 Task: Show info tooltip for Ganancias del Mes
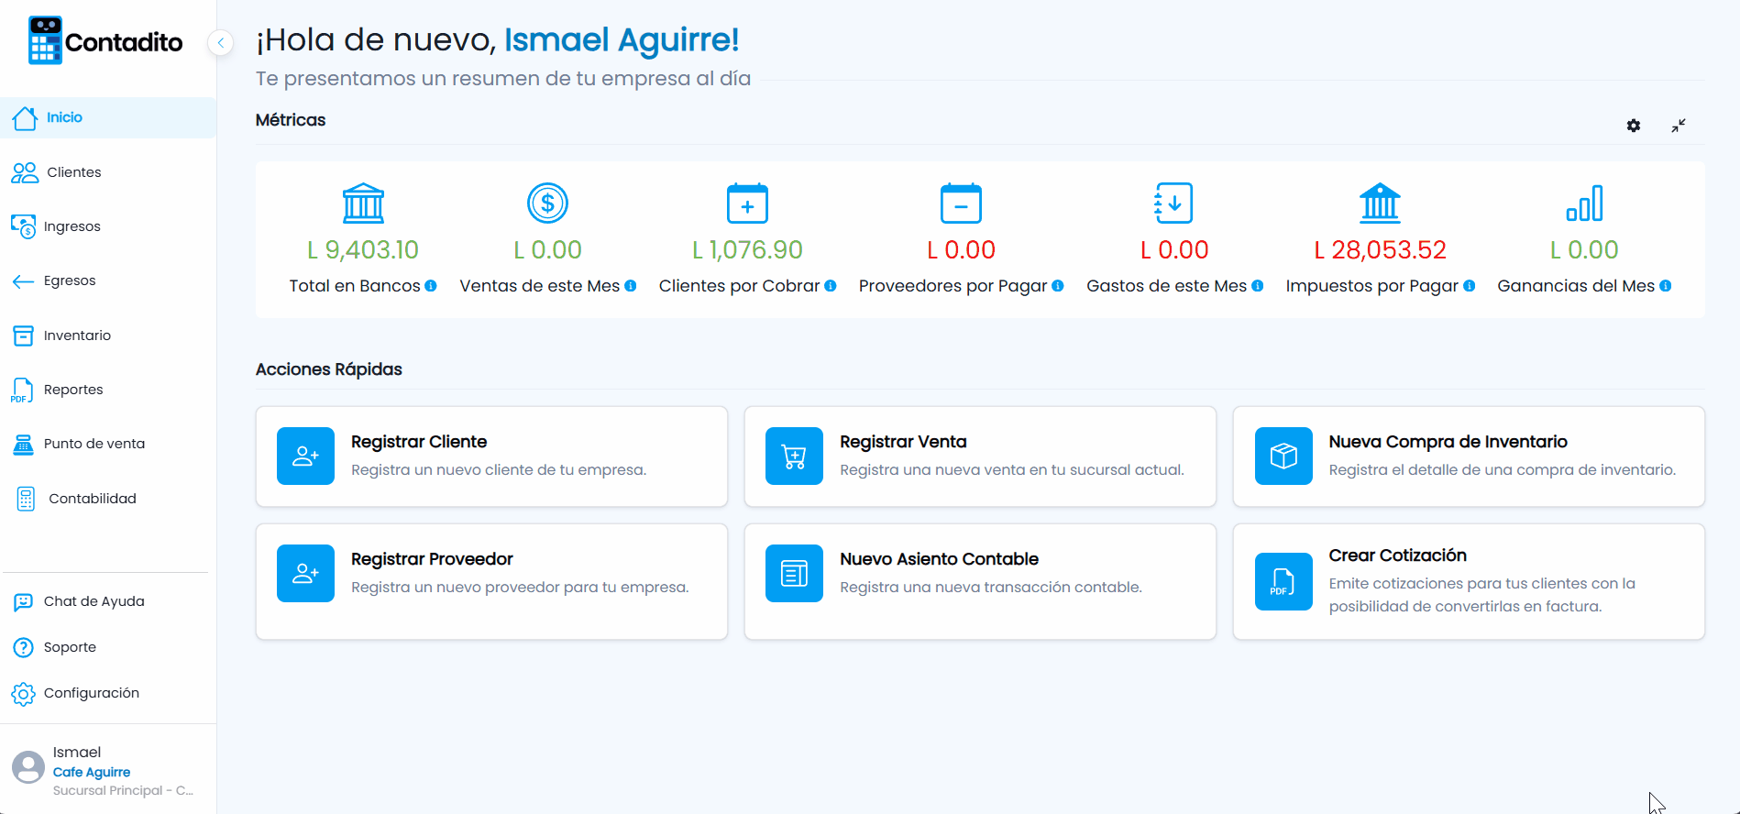pos(1666,286)
